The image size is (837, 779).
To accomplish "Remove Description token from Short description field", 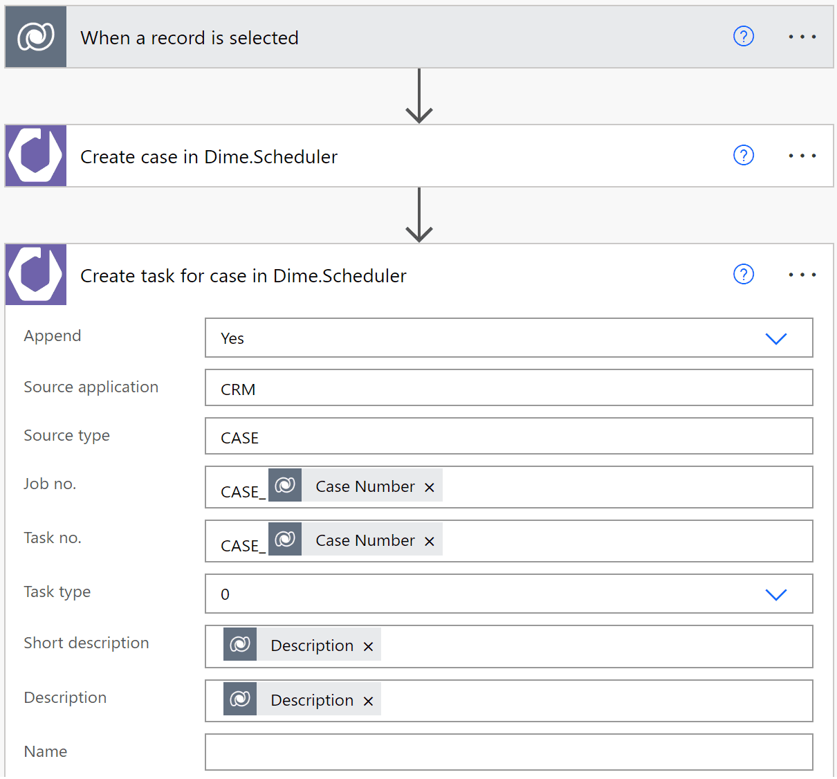I will (x=369, y=647).
